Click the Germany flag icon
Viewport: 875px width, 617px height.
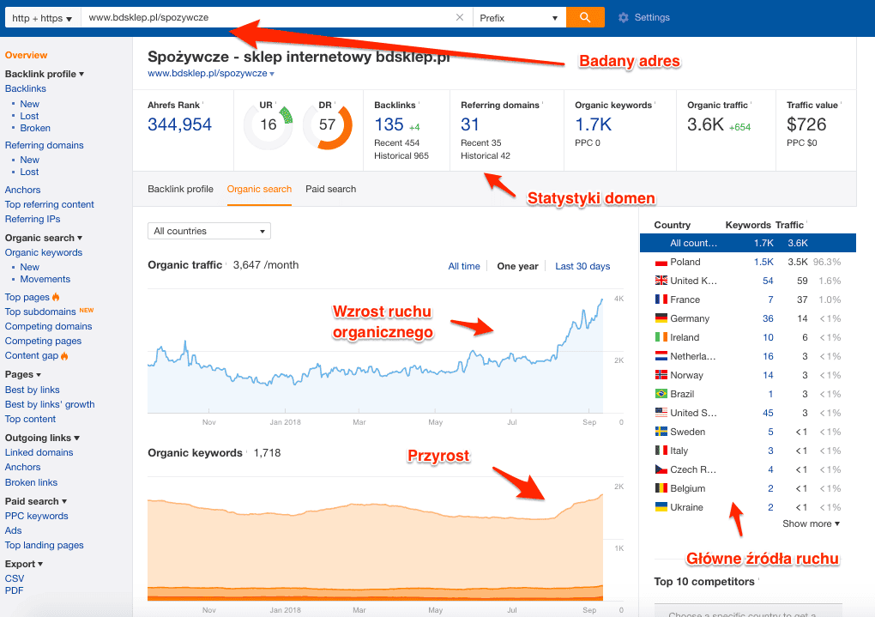pos(661,318)
